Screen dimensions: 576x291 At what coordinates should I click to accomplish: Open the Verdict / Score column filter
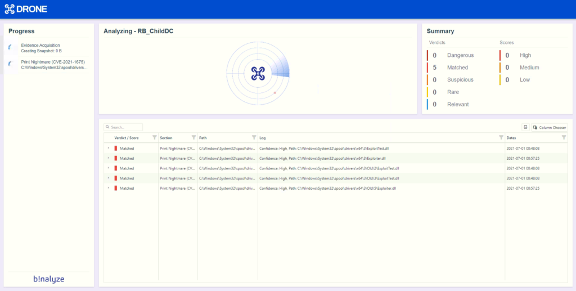tap(154, 137)
